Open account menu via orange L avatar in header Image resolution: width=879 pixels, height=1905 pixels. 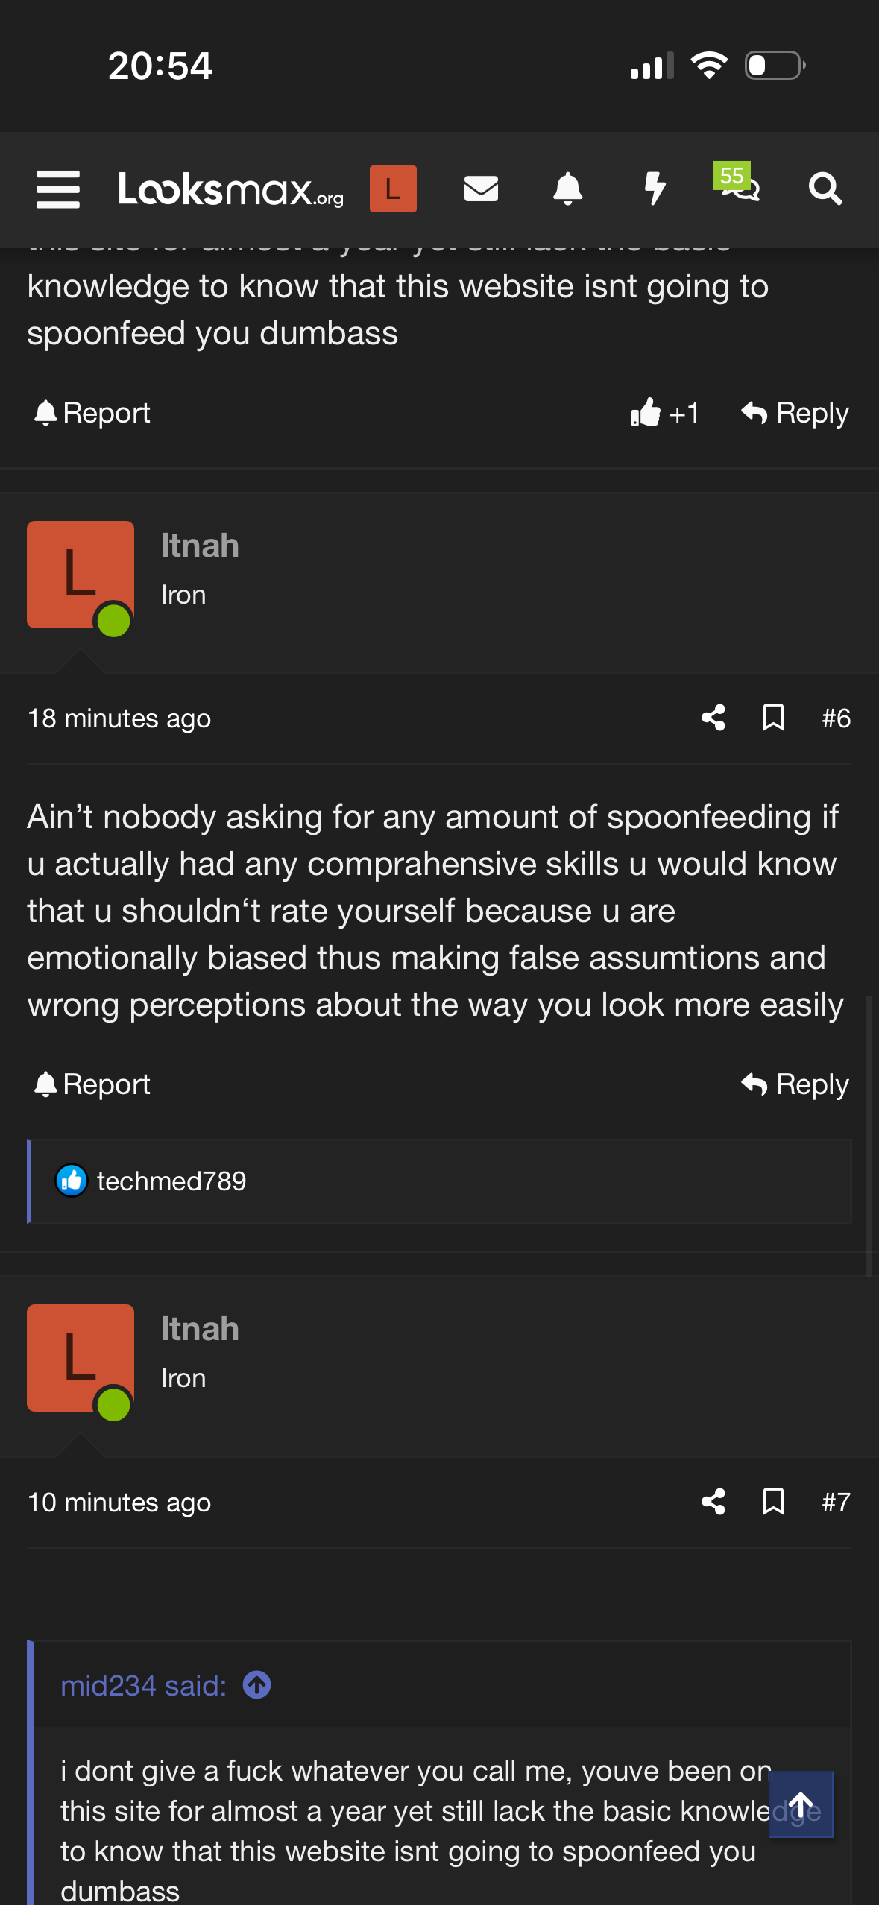click(x=393, y=189)
